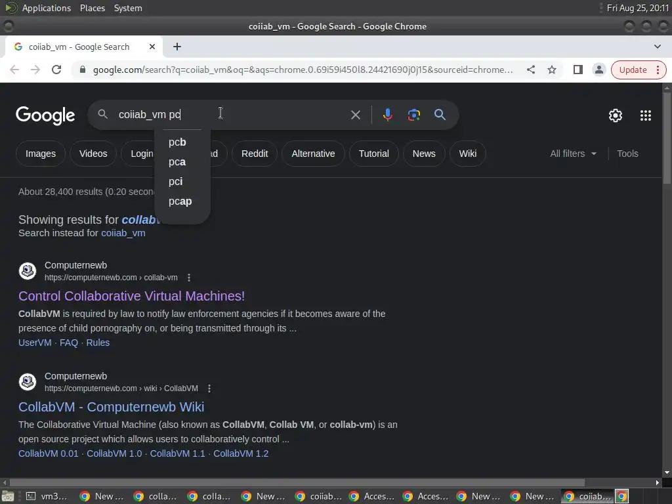Viewport: 672px width, 504px height.
Task: Share this page from address bar
Action: coord(531,70)
